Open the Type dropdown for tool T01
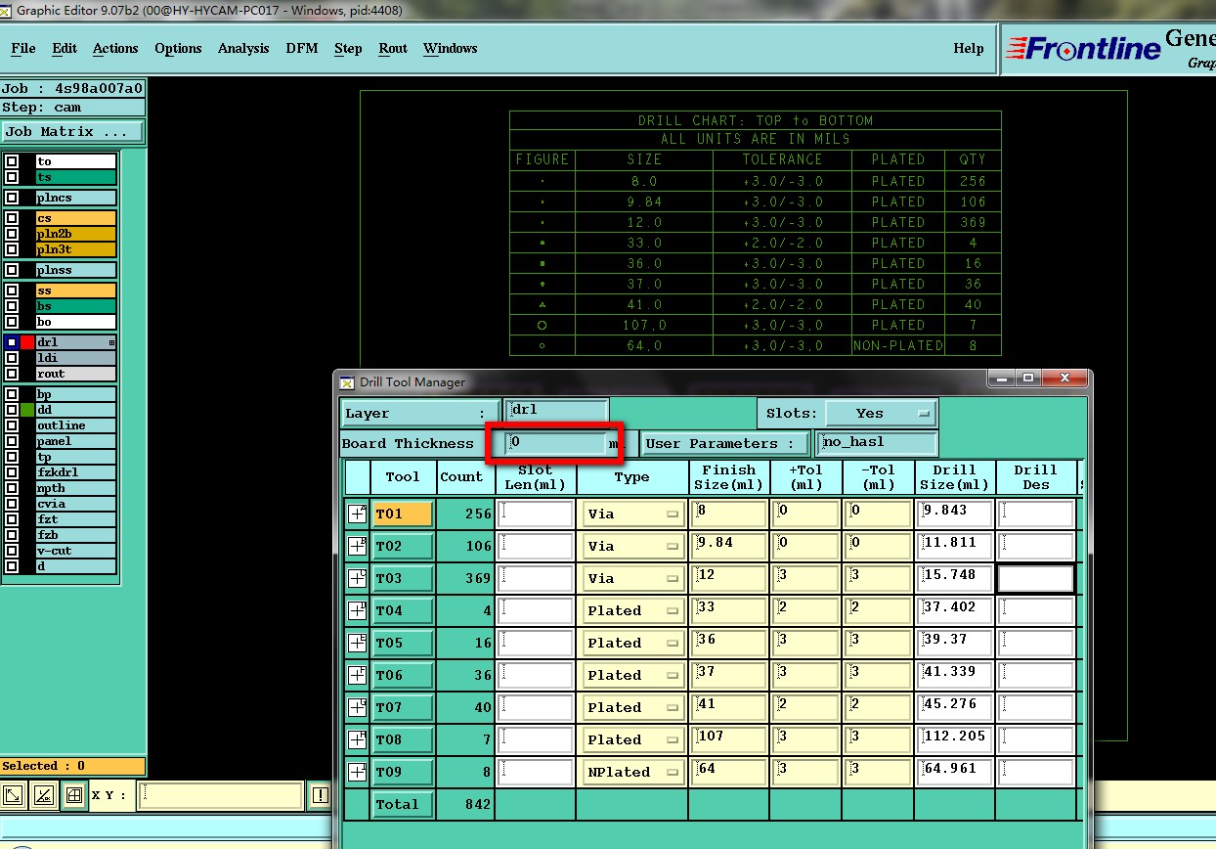1216x849 pixels. pyautogui.click(x=632, y=514)
